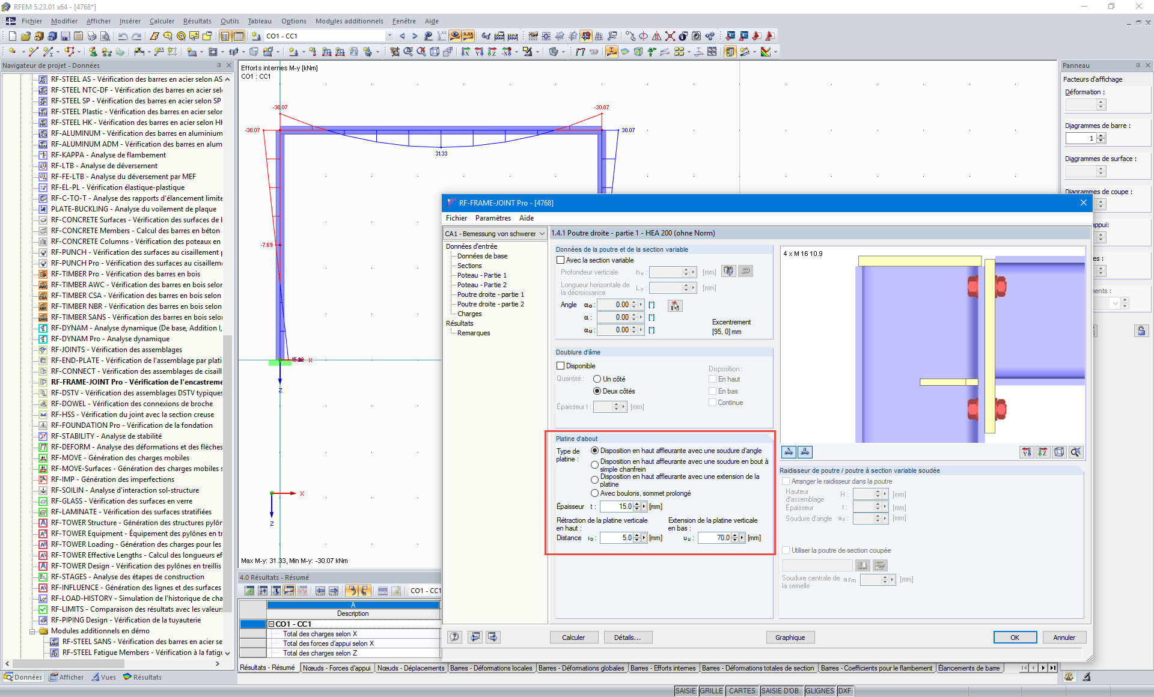Click the view along Z axis icon
Screen dimensions: 1154x697
(x=1043, y=452)
